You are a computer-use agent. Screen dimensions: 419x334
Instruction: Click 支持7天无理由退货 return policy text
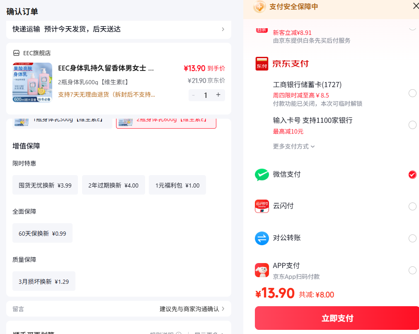pyautogui.click(x=107, y=95)
